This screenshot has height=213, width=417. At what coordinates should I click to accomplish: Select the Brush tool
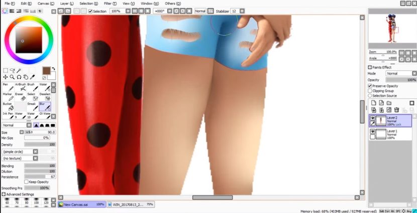33,87
